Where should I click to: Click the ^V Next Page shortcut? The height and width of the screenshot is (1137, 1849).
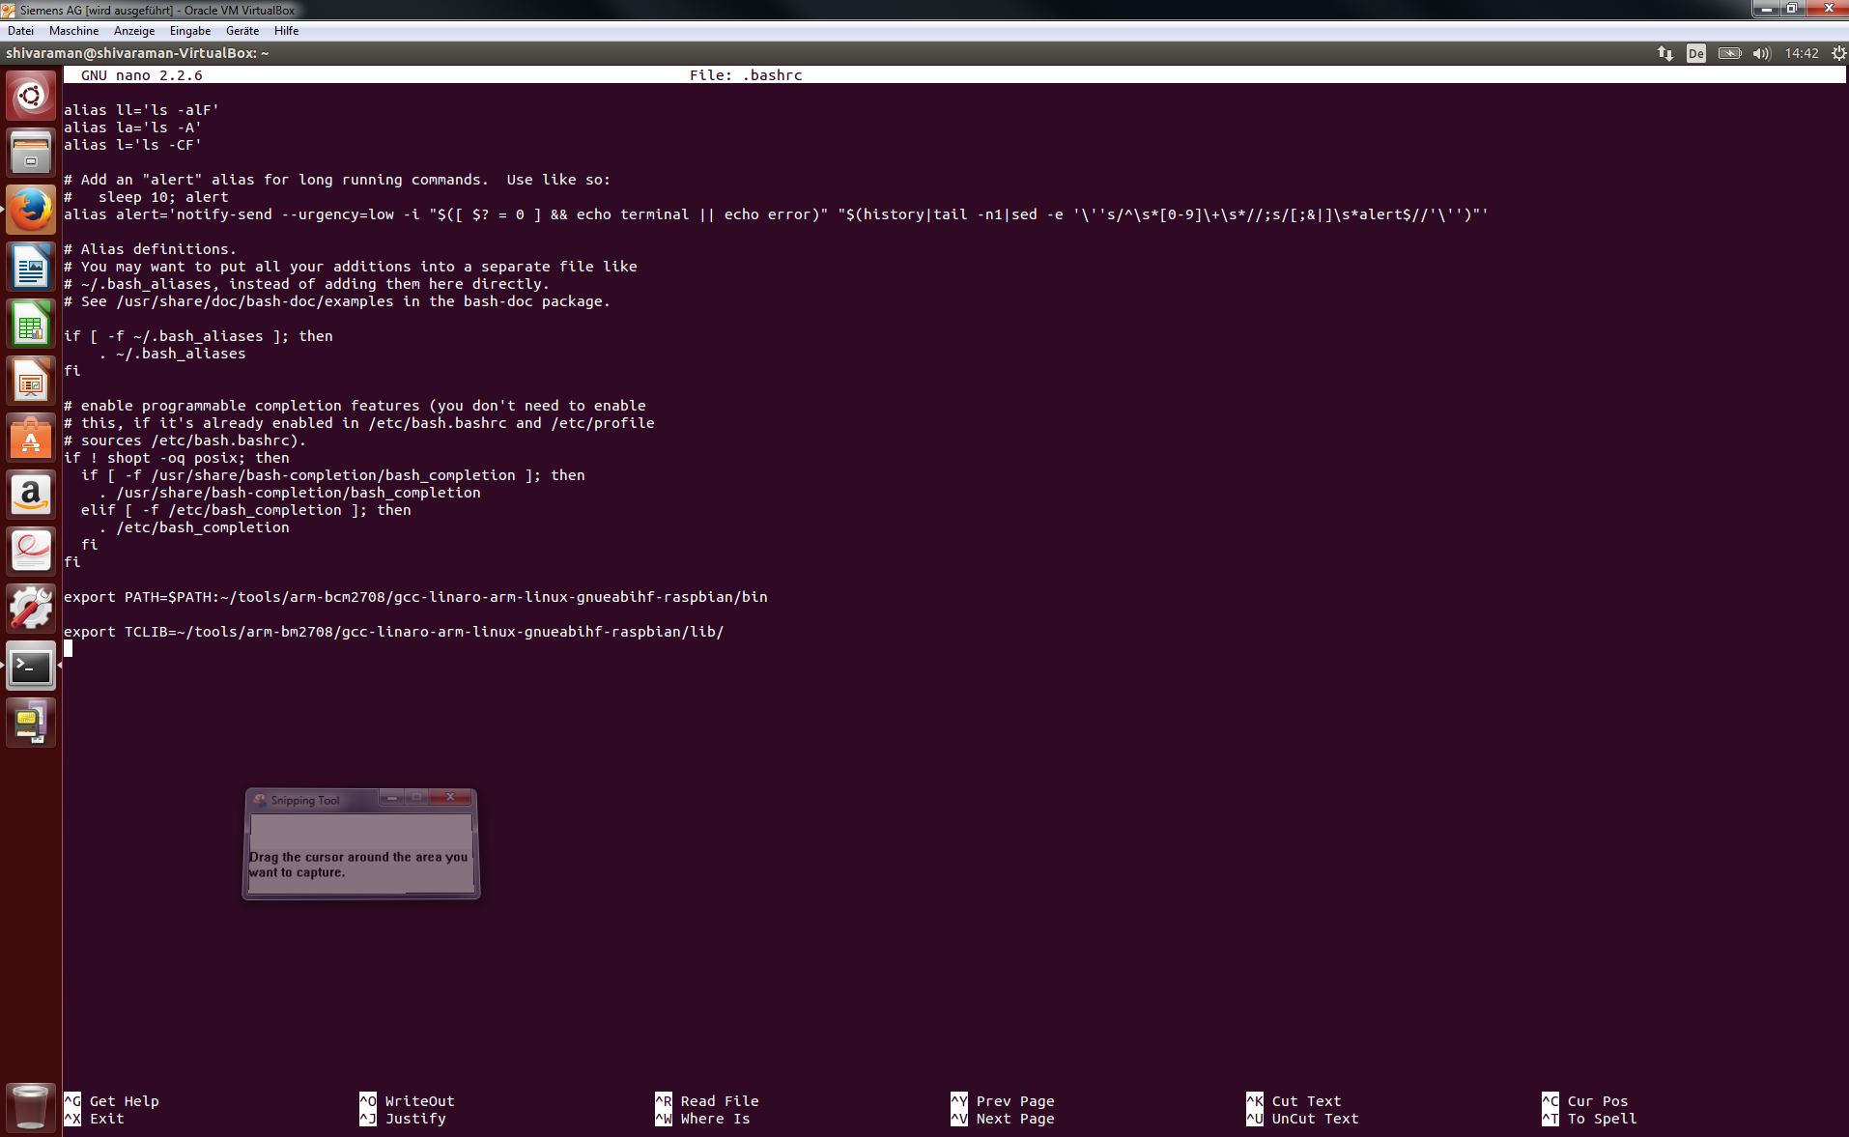point(1003,1119)
